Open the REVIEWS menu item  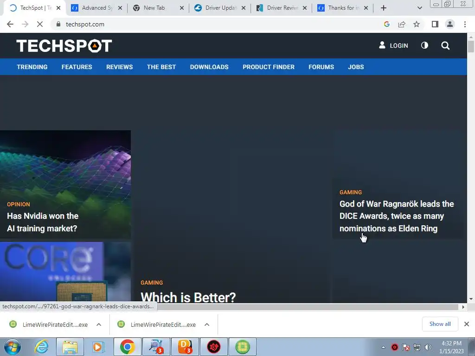pos(119,67)
